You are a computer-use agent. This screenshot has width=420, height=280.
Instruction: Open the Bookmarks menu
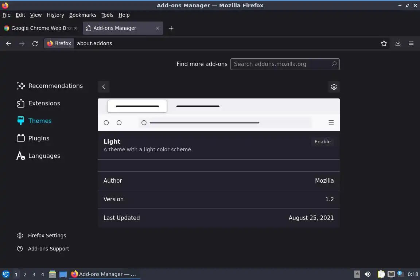[83, 15]
